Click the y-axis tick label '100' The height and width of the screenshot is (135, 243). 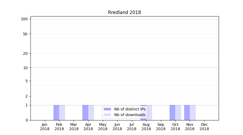pyautogui.click(x=24, y=19)
